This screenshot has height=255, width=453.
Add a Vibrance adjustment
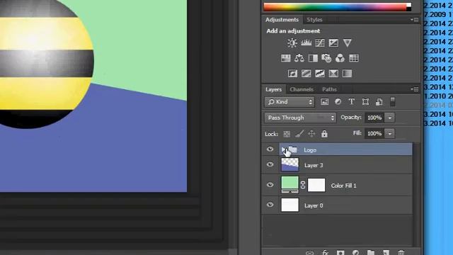(347, 42)
